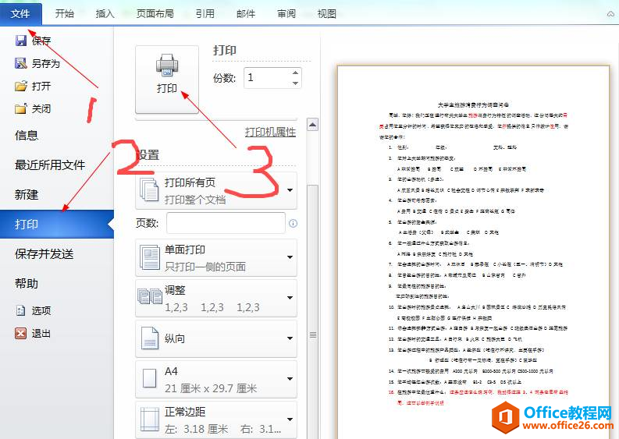Switch to the 引用 tab
Screen dimensions: 619x439
(205, 14)
